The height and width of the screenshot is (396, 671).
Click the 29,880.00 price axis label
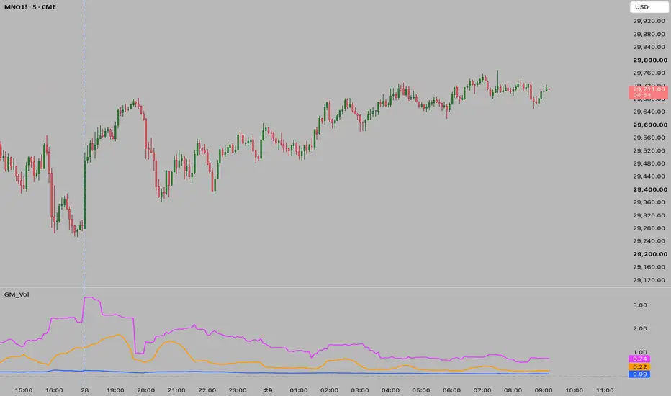point(649,35)
